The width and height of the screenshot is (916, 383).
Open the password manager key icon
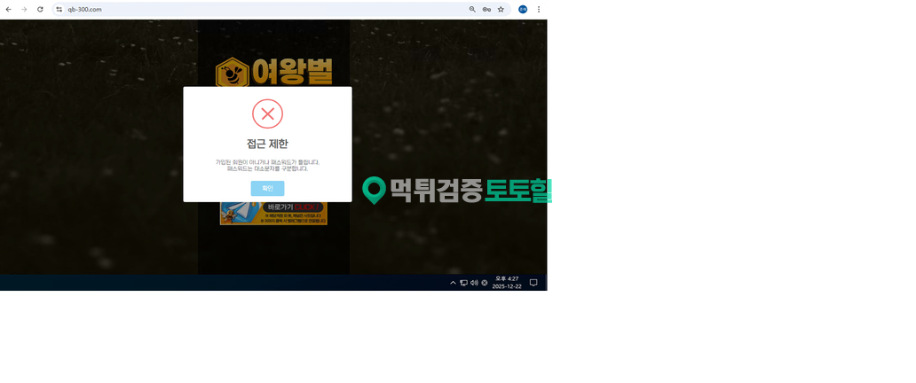(x=486, y=10)
